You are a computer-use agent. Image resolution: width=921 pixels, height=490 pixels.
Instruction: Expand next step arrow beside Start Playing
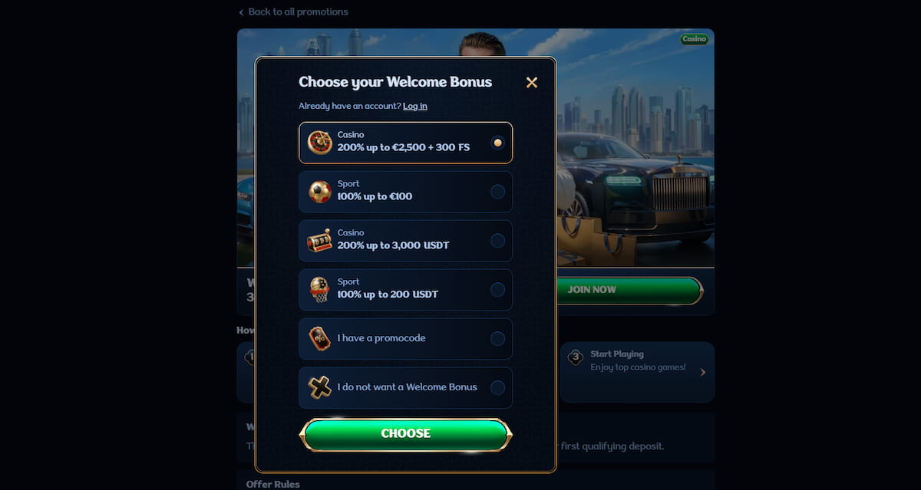point(703,372)
